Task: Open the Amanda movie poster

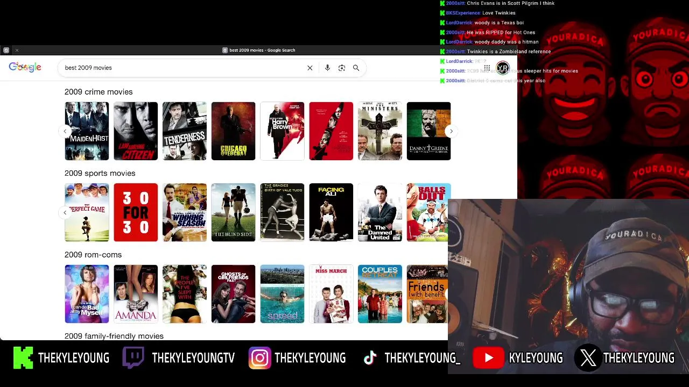Action: pos(136,294)
